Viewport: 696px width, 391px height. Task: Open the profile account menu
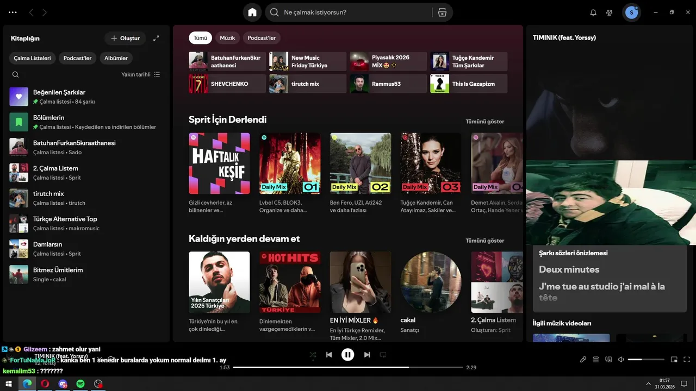632,12
